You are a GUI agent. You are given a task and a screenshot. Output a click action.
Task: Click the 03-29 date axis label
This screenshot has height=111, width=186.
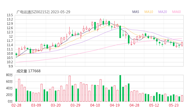click(x=75, y=105)
